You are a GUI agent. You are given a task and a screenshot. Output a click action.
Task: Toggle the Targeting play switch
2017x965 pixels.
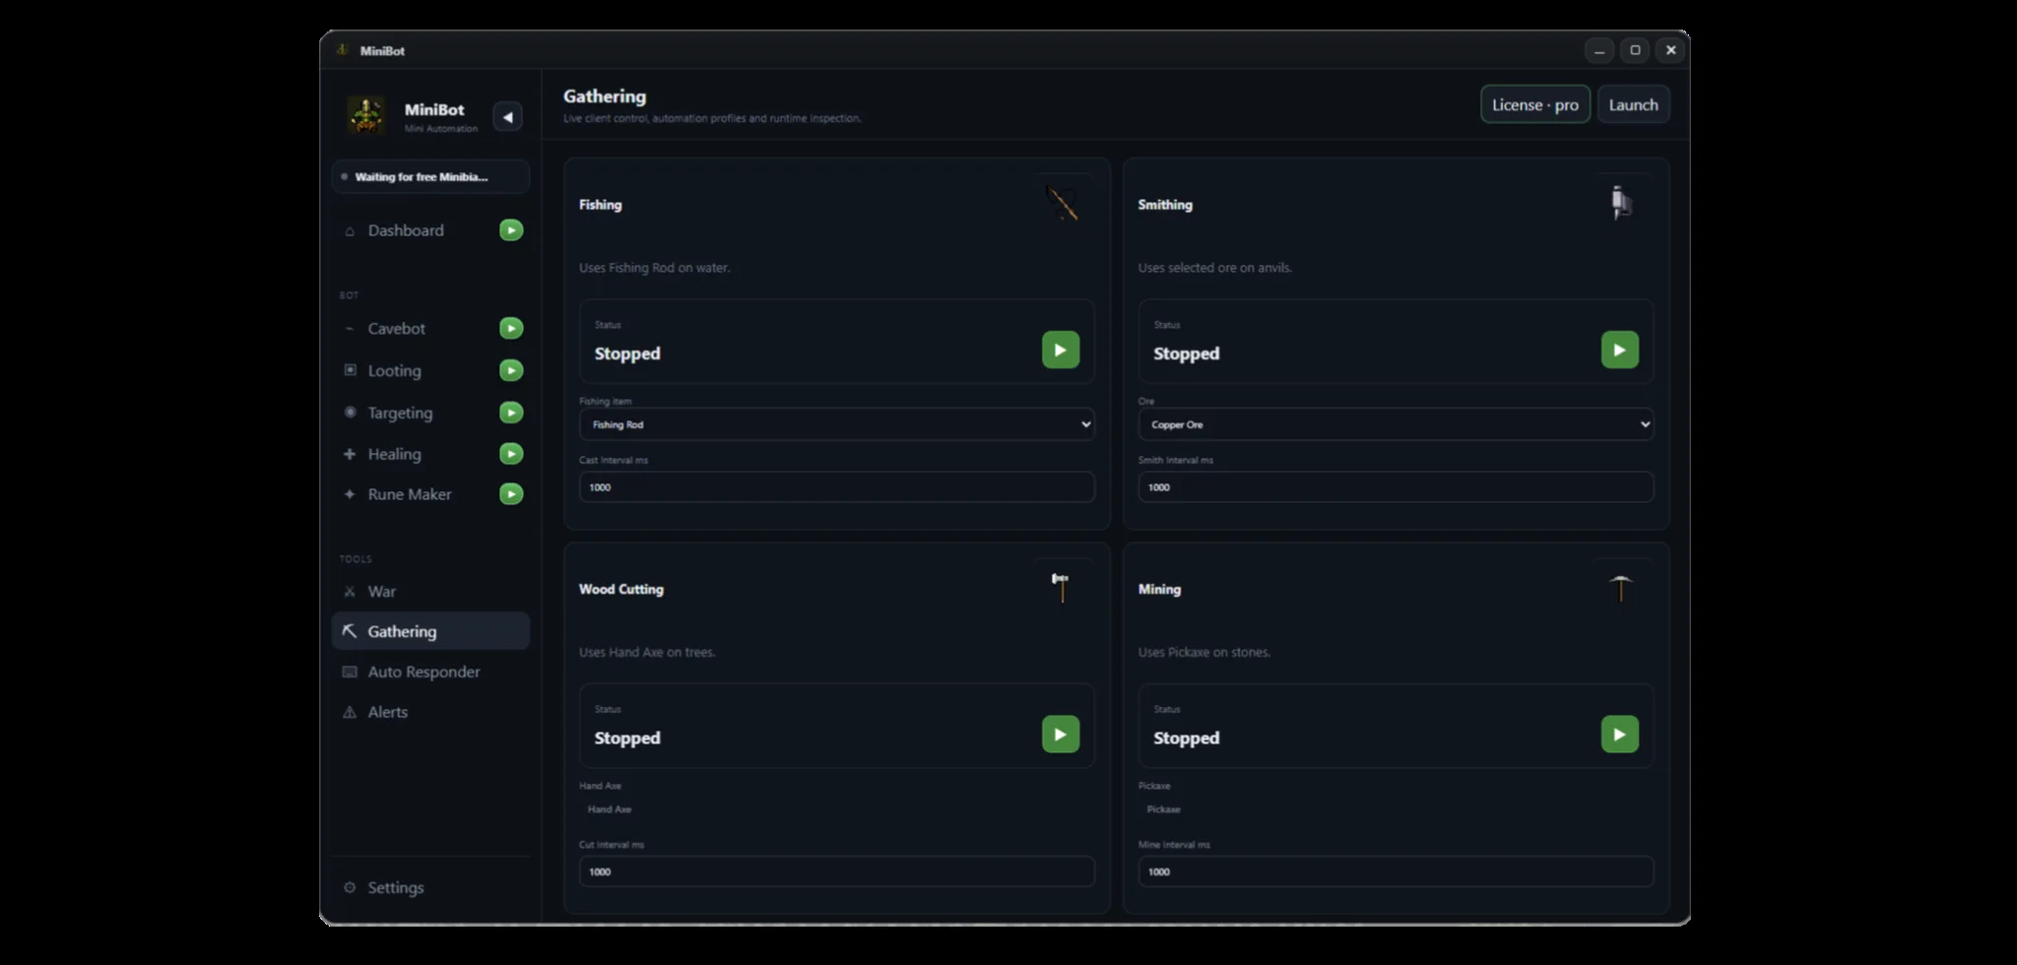tap(511, 413)
